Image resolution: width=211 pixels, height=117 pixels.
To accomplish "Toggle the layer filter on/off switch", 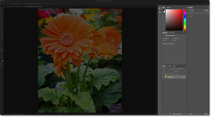I will tap(182, 68).
